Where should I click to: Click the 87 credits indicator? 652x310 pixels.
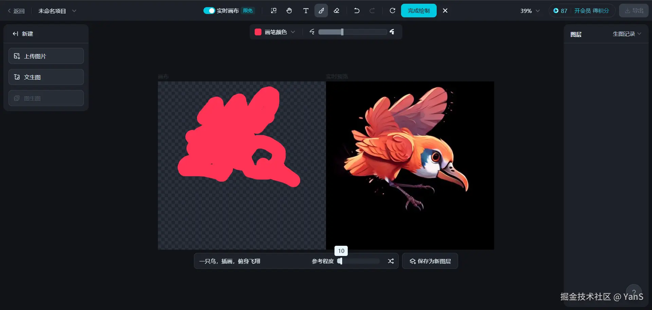pyautogui.click(x=561, y=11)
